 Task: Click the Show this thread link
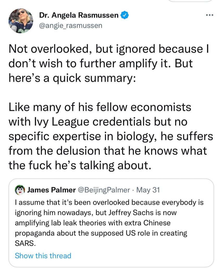pyautogui.click(x=43, y=256)
